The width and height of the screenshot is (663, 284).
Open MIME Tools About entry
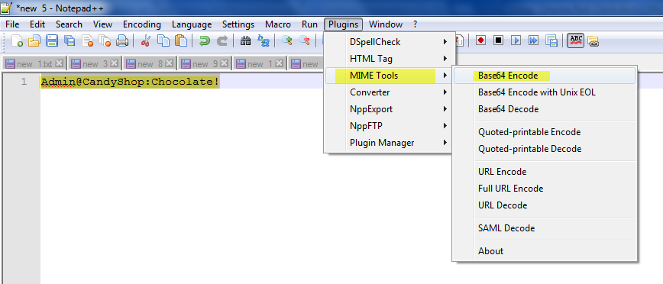[x=545, y=251]
